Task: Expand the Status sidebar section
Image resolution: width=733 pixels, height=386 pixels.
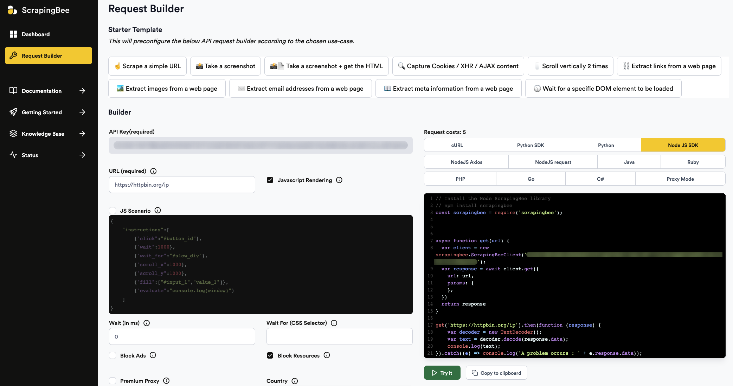Action: 82,155
